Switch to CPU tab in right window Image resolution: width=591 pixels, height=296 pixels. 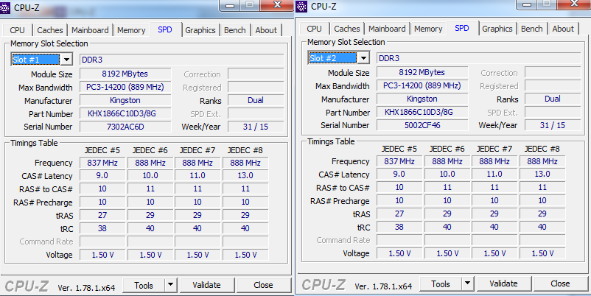[x=315, y=29]
